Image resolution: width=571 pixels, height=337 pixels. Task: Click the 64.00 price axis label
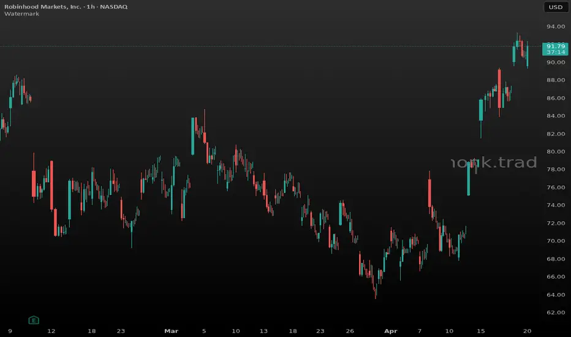coord(556,295)
